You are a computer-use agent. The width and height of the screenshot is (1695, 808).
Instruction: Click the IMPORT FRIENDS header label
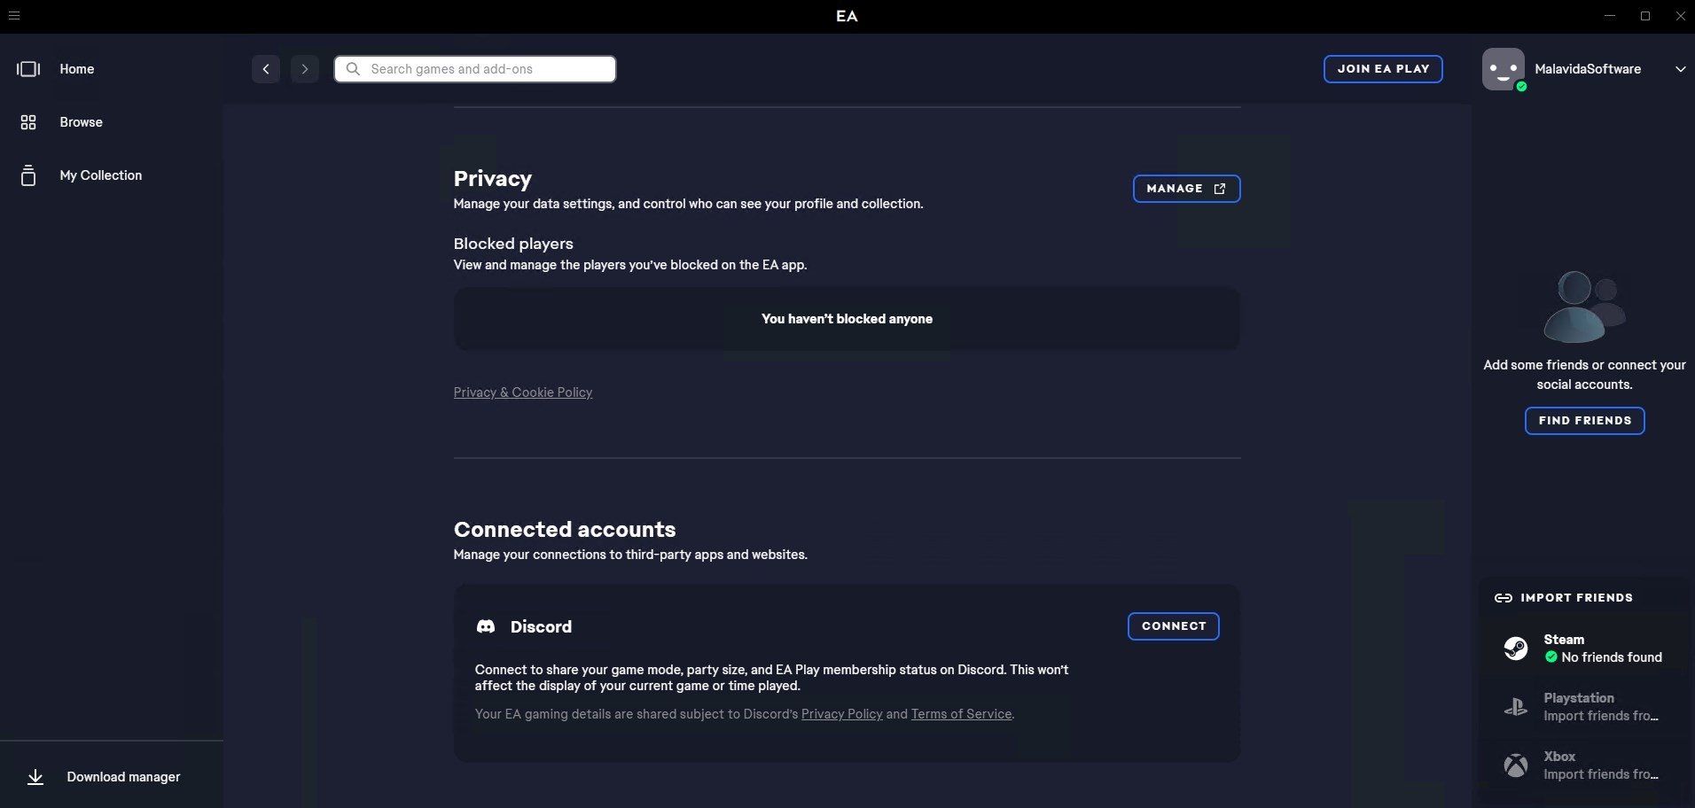point(1576,598)
